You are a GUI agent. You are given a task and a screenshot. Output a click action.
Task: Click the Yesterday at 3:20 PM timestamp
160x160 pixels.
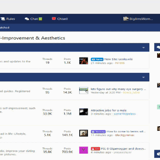coord(105,92)
